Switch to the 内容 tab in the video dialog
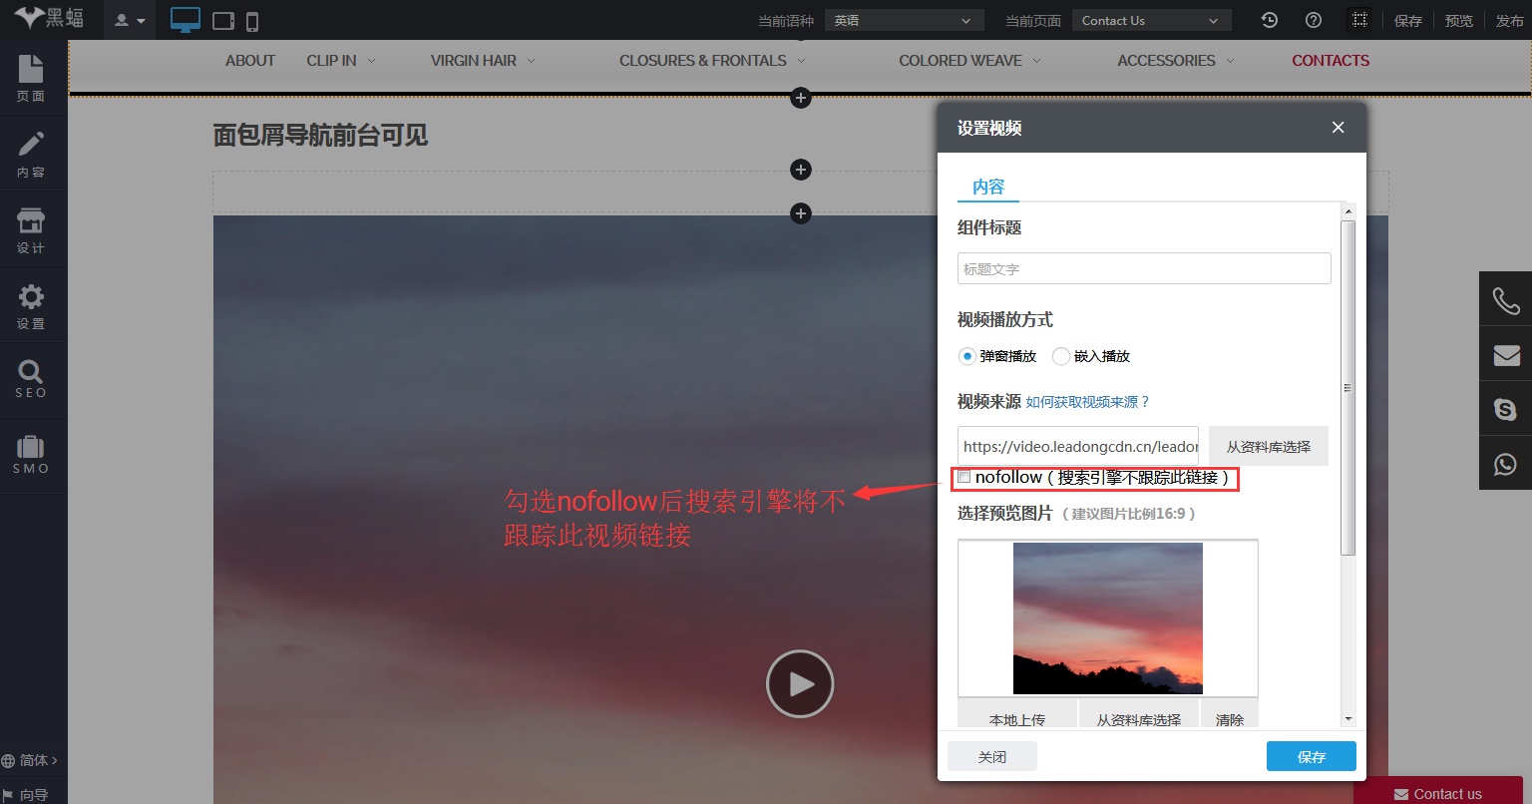Screen dimensions: 1532x804 (987, 187)
